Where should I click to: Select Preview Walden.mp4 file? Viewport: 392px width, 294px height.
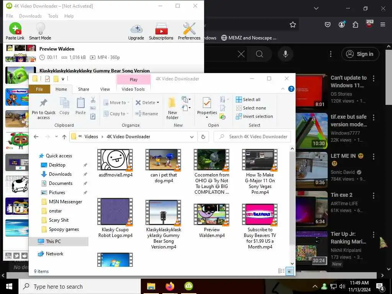[211, 220]
